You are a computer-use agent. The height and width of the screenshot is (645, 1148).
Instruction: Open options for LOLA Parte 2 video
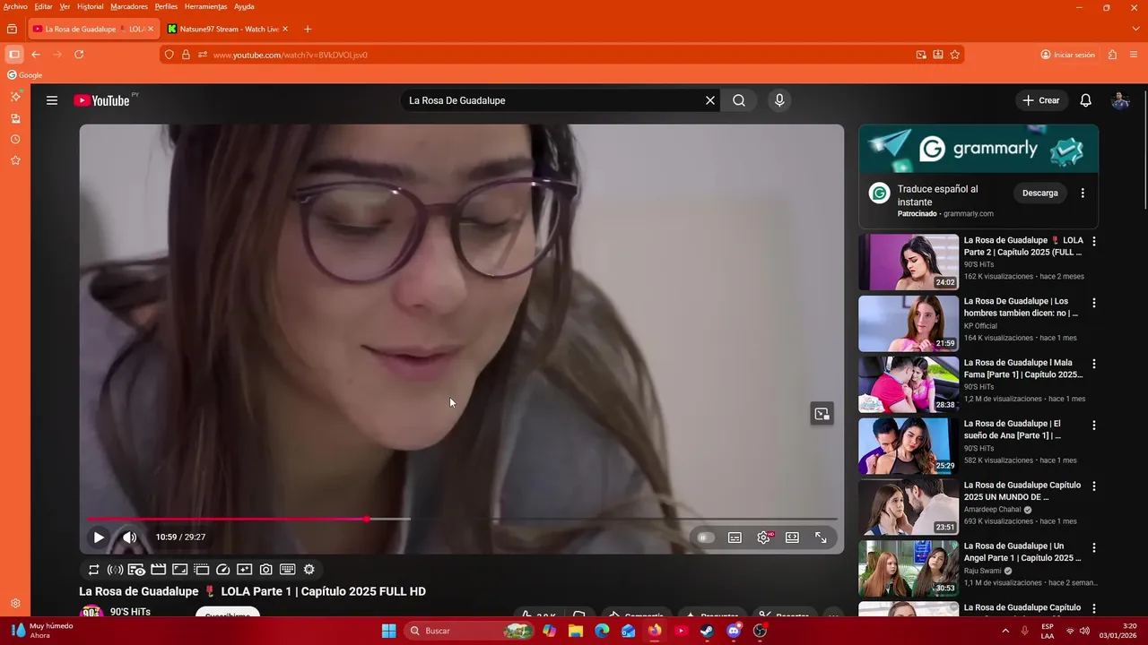pos(1093,241)
